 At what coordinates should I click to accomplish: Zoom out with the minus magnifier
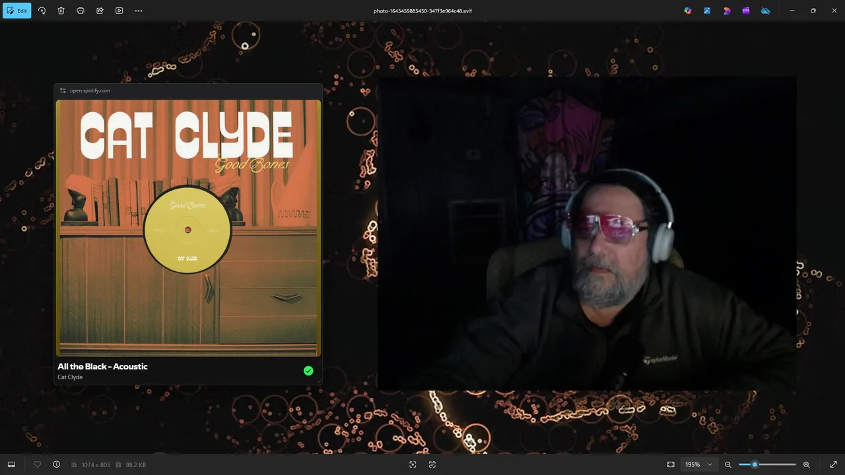click(x=728, y=464)
